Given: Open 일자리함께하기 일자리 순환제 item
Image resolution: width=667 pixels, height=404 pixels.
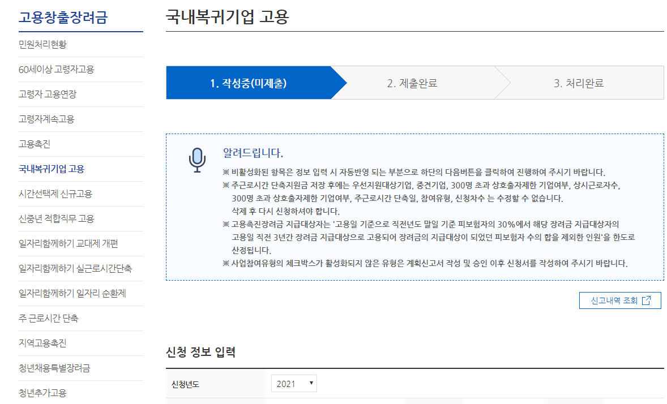Looking at the screenshot, I should pyautogui.click(x=72, y=293).
